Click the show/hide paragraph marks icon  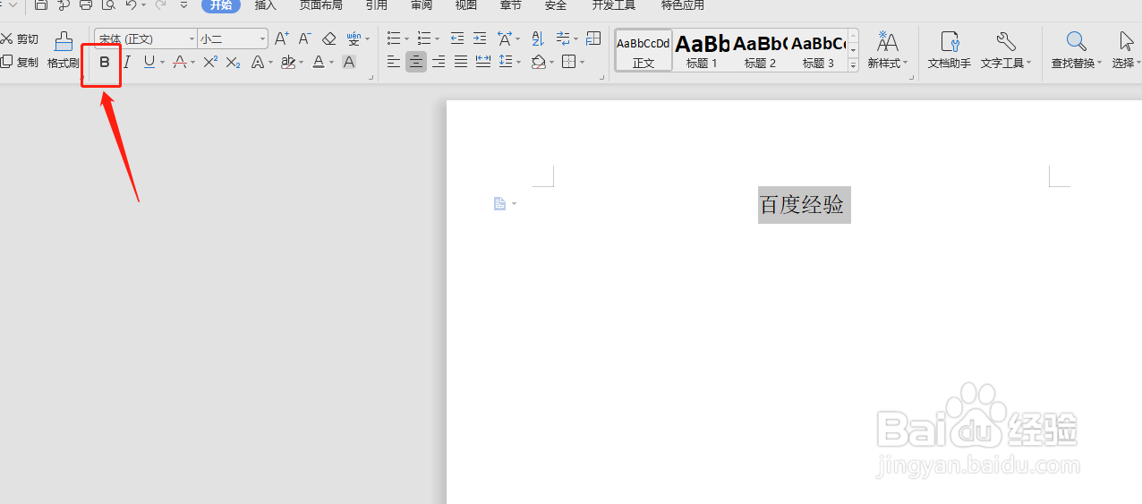tap(563, 38)
